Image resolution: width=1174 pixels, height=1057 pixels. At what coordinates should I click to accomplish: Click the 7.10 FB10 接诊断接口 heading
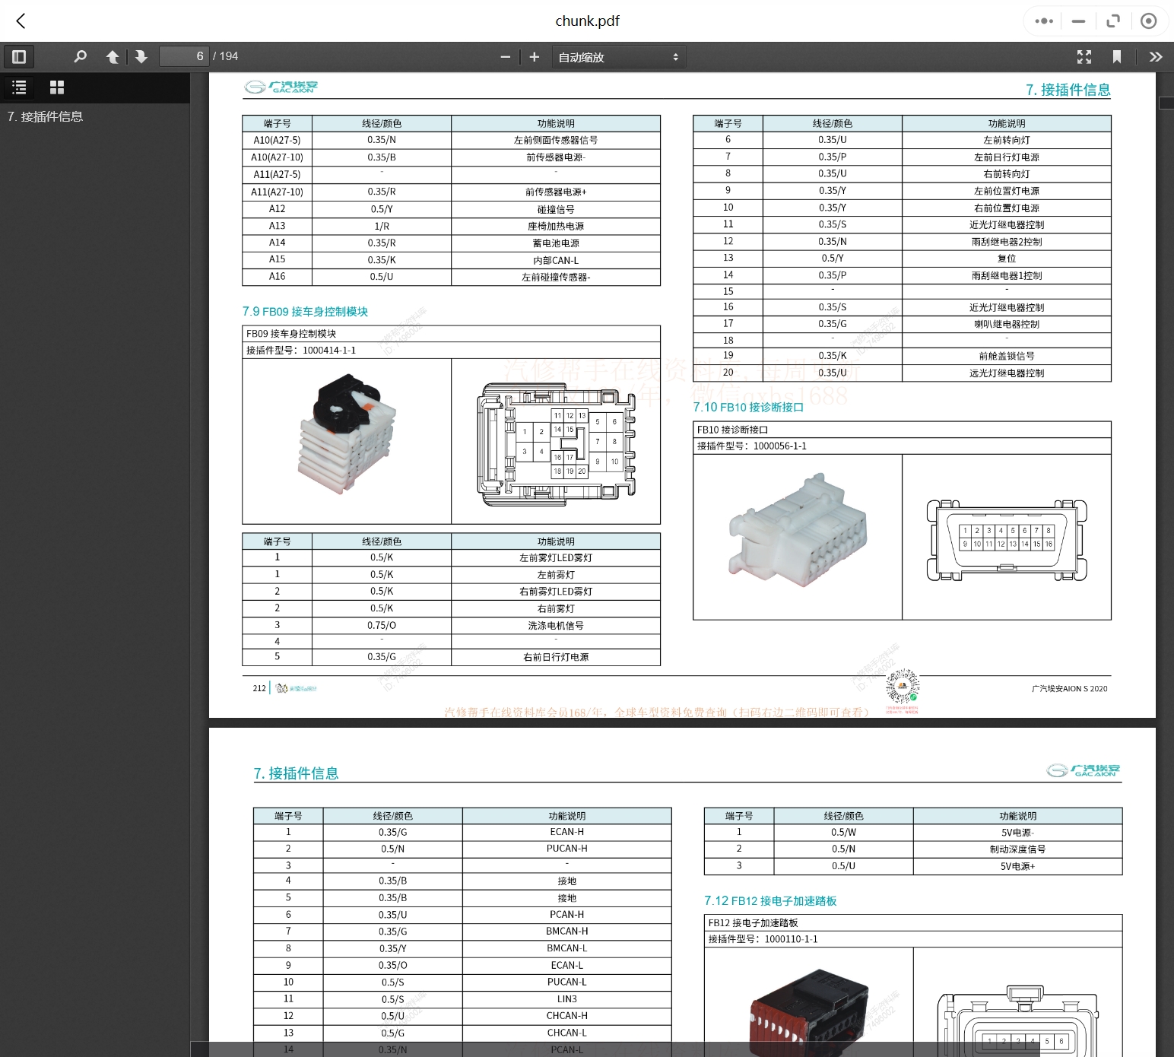tap(748, 407)
